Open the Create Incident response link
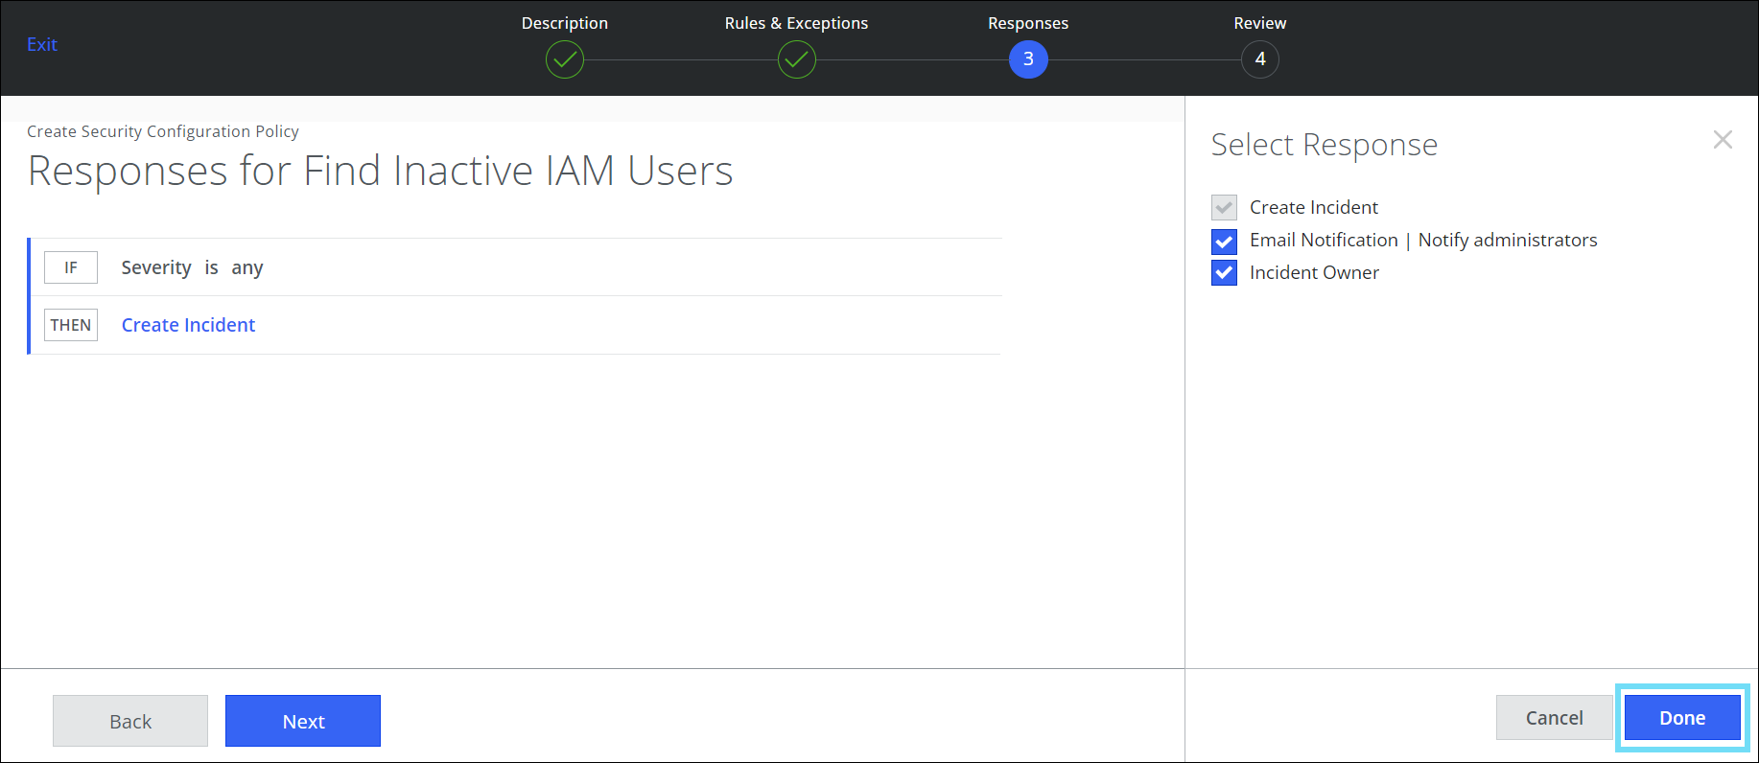This screenshot has height=763, width=1759. [188, 325]
